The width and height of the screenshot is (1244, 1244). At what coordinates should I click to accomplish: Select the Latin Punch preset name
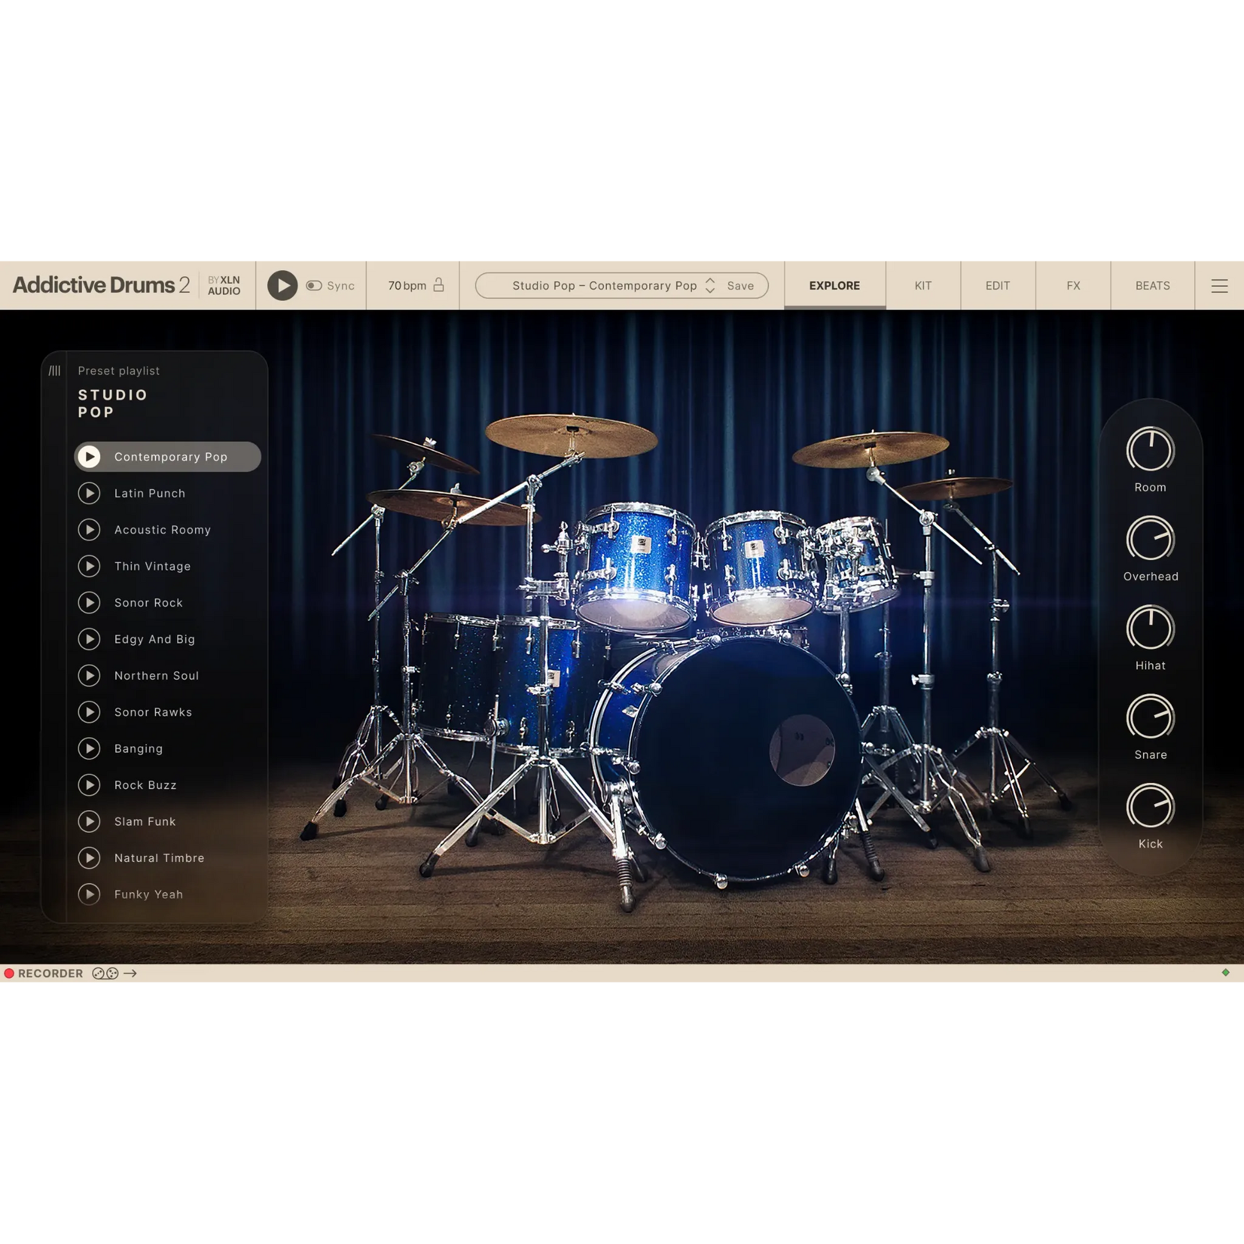(150, 494)
